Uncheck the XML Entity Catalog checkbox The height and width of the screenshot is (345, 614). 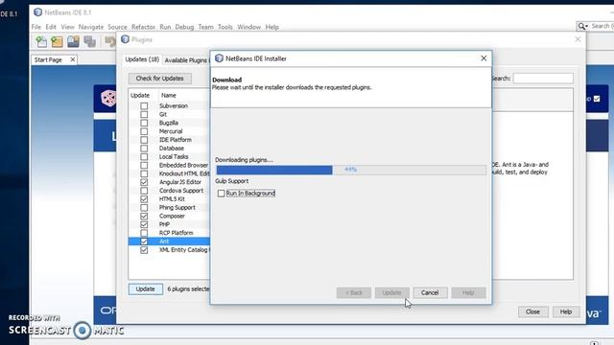coord(144,250)
